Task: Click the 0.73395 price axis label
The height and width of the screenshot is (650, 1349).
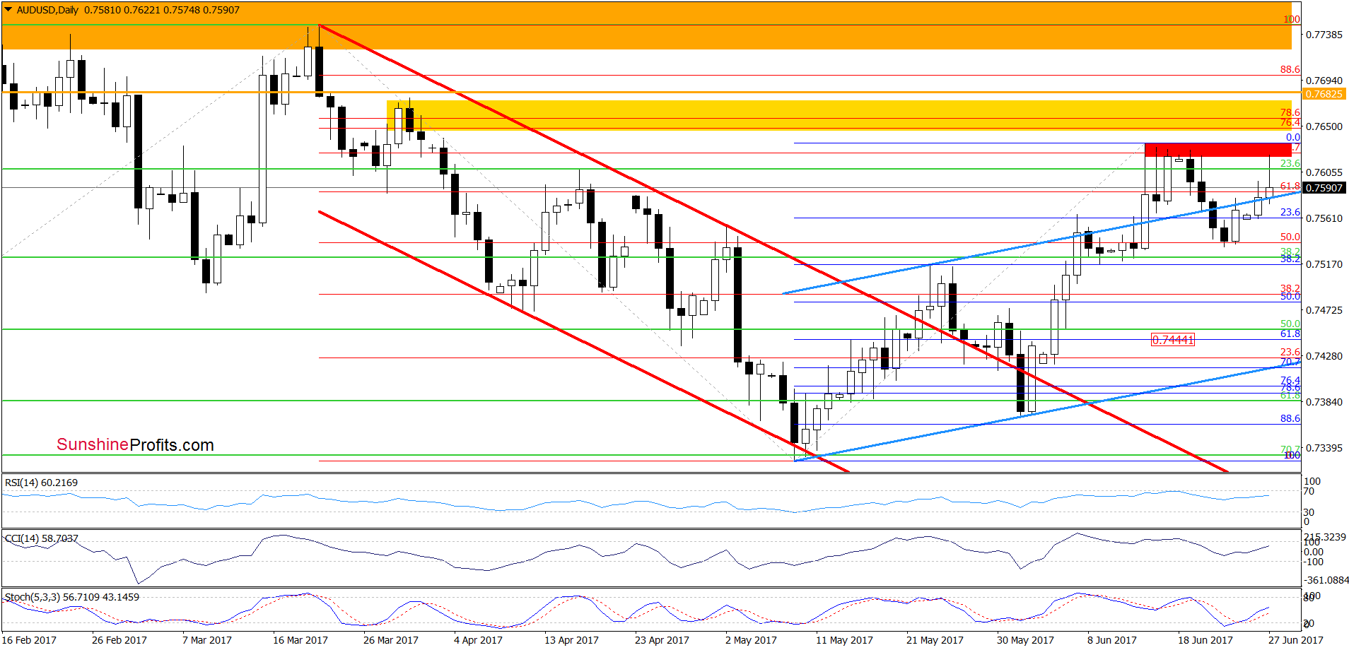Action: (1324, 448)
